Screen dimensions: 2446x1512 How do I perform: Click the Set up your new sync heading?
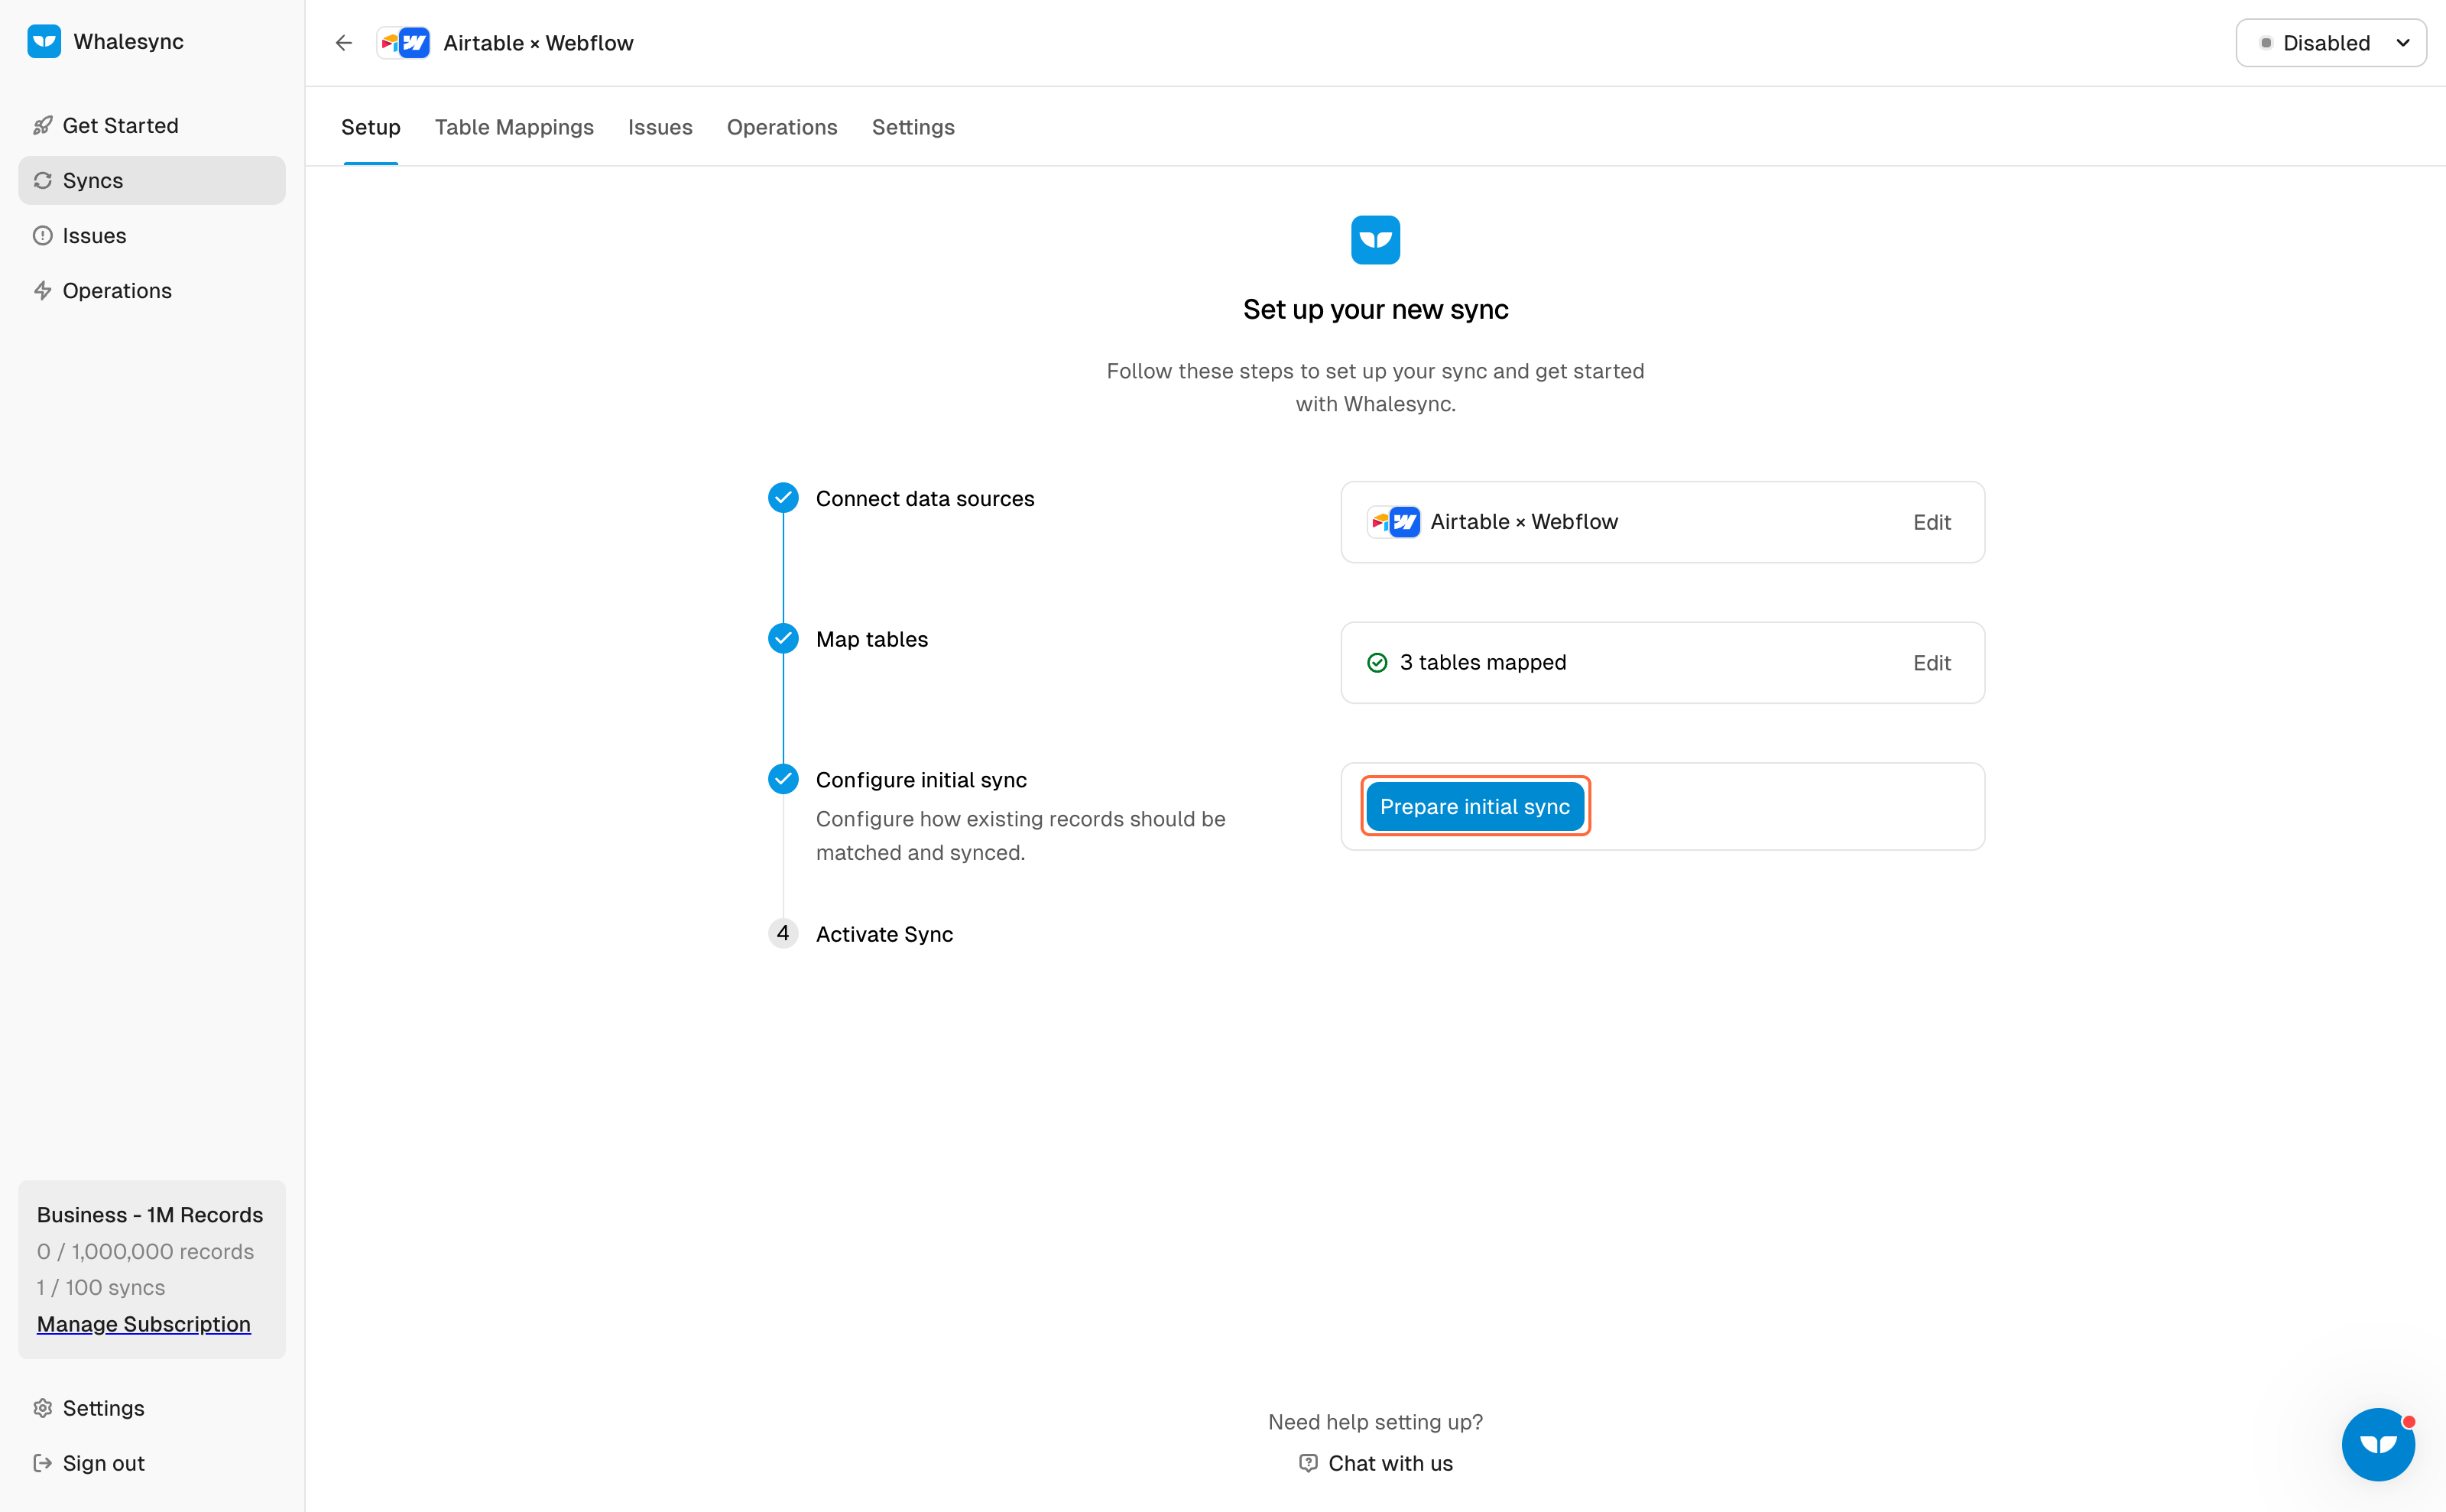click(1375, 310)
